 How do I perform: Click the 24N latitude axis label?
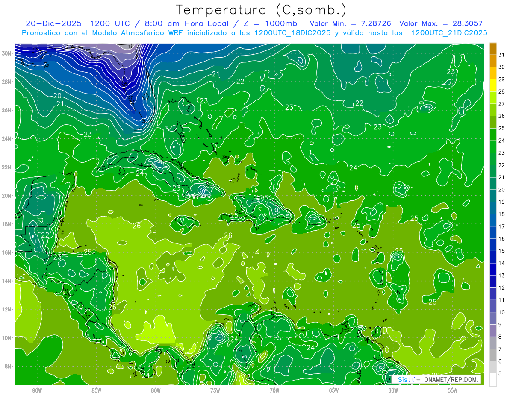point(7,139)
